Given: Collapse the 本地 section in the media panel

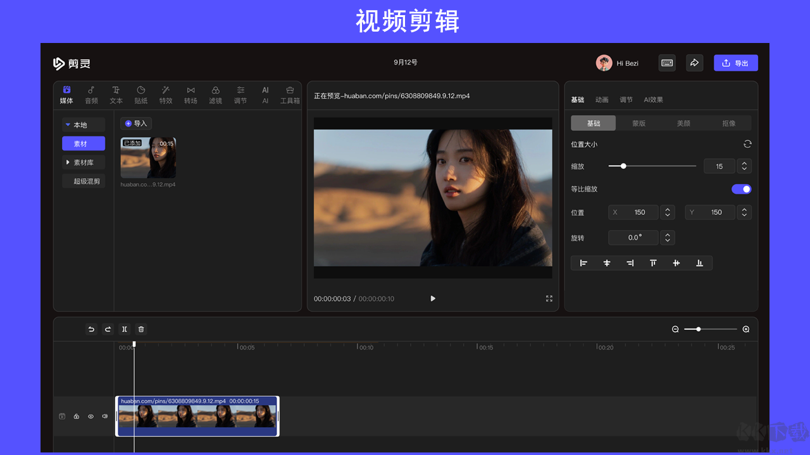Looking at the screenshot, I should pyautogui.click(x=82, y=124).
